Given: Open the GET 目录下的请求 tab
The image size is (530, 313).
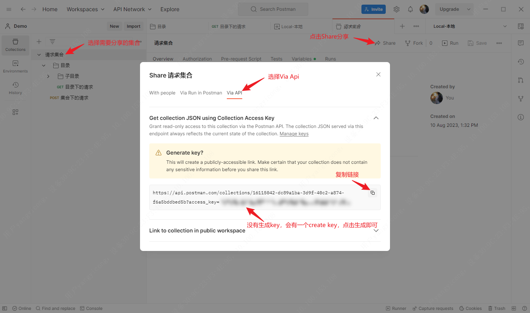Looking at the screenshot, I should click(240, 27).
